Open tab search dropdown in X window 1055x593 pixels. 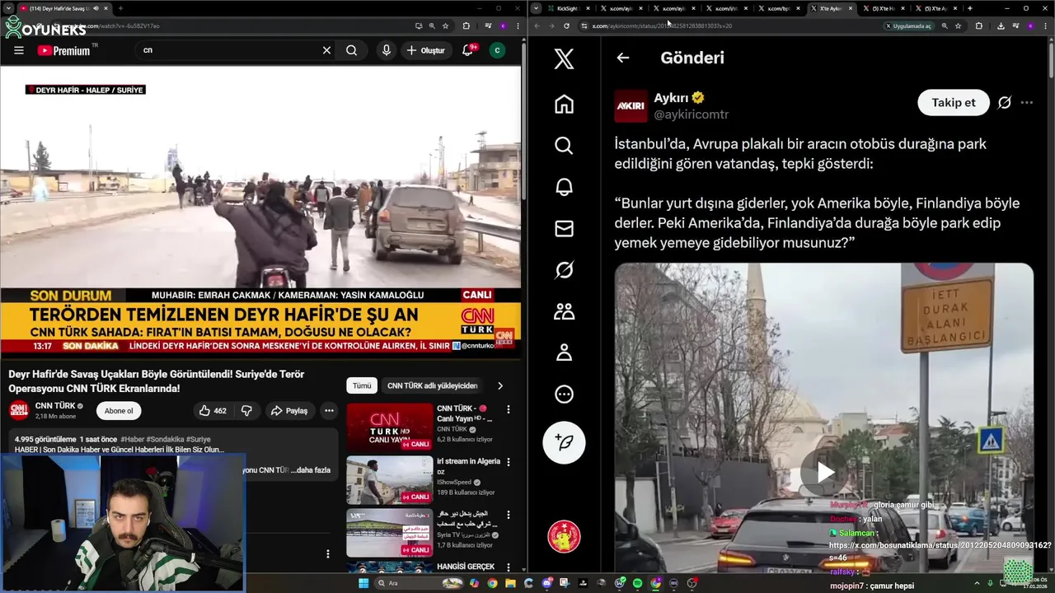[x=536, y=8]
